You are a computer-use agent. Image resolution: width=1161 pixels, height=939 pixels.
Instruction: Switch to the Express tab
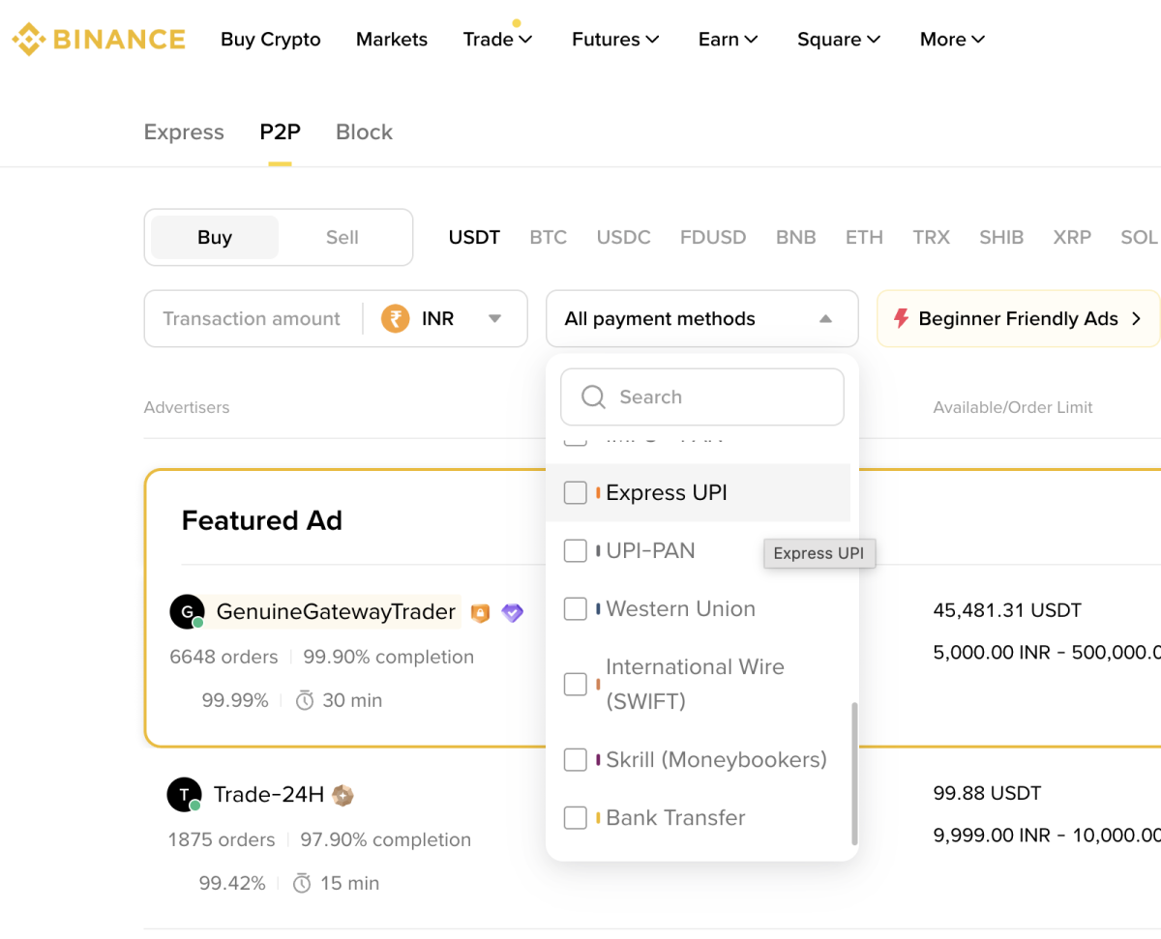click(x=184, y=132)
